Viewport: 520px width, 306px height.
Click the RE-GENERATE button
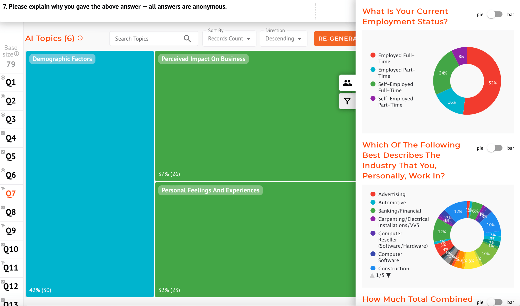point(335,39)
